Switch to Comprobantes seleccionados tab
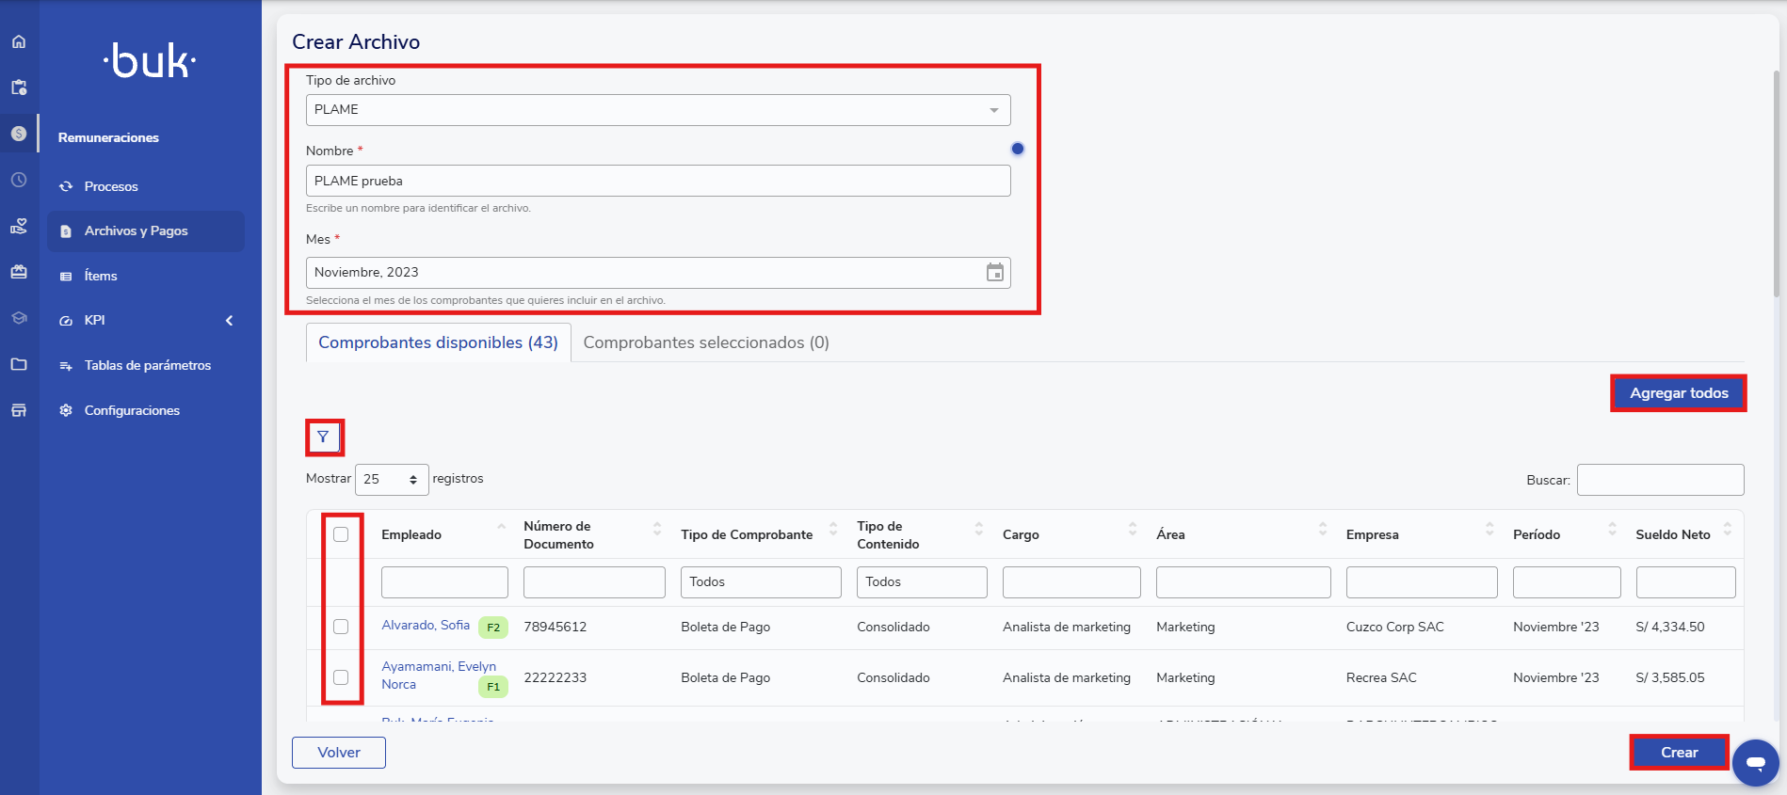 pos(705,342)
